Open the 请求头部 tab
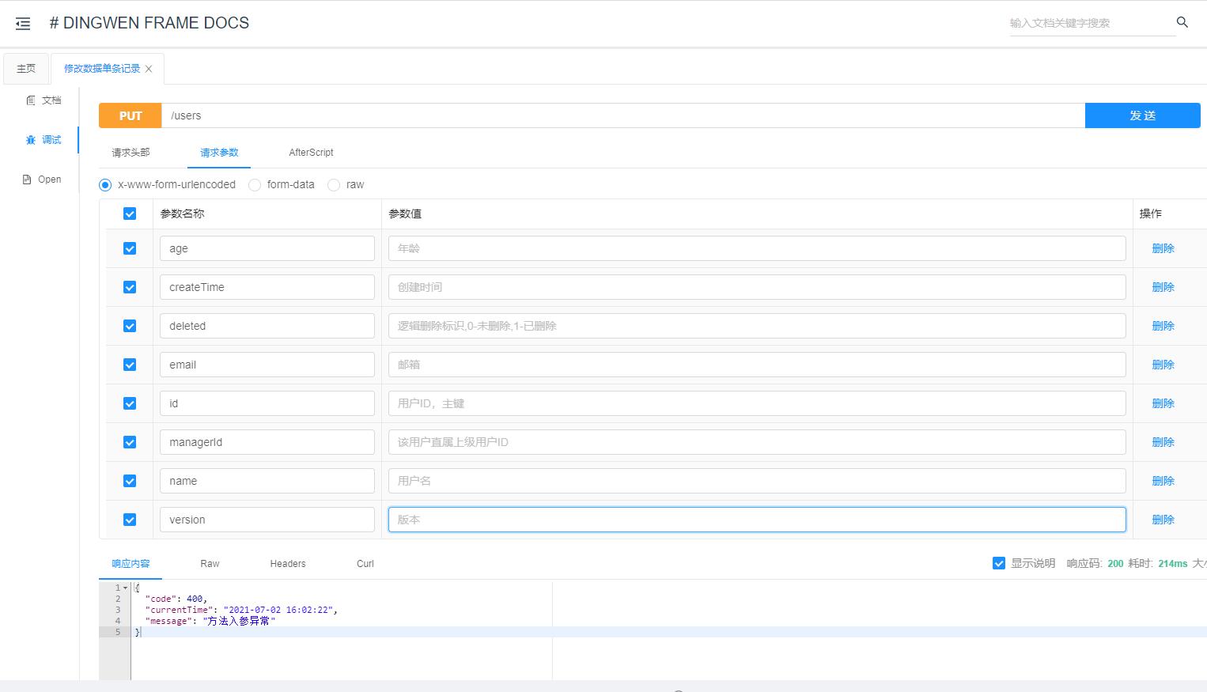The height and width of the screenshot is (692, 1207). [x=131, y=153]
